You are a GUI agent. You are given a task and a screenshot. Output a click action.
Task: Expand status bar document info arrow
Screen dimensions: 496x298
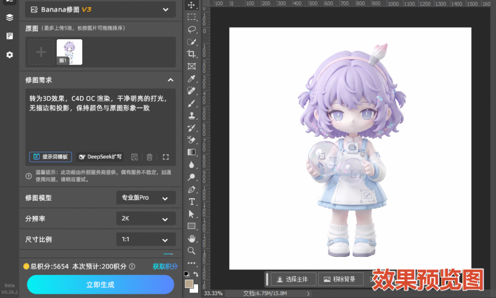[308, 294]
